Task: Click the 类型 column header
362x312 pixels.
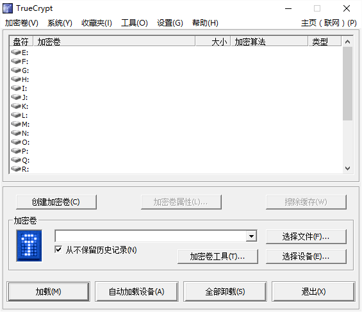Action: pyautogui.click(x=325, y=42)
